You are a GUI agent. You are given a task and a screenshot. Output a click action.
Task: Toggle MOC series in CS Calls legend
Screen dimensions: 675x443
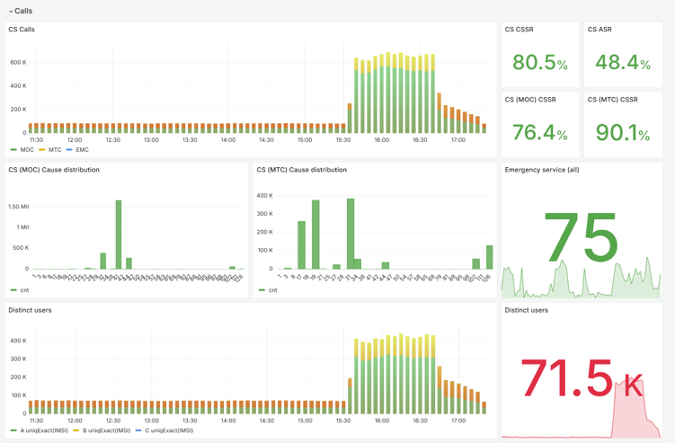[x=27, y=150]
